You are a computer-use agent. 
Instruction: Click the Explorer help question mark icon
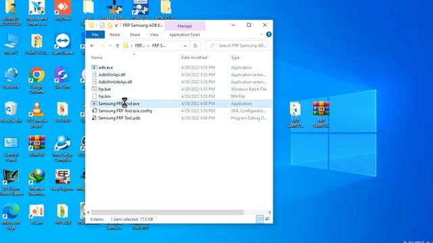pyautogui.click(x=269, y=34)
